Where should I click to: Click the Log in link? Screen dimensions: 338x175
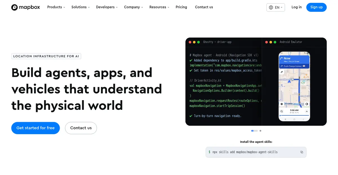tap(297, 7)
